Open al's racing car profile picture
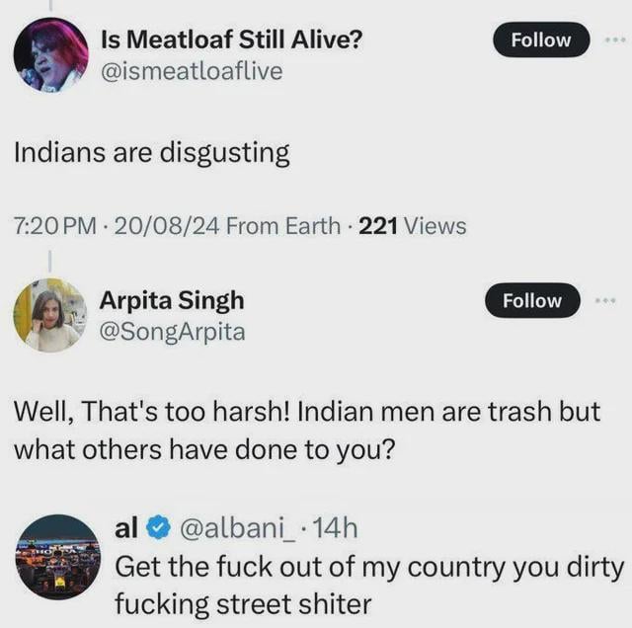 pyautogui.click(x=58, y=556)
